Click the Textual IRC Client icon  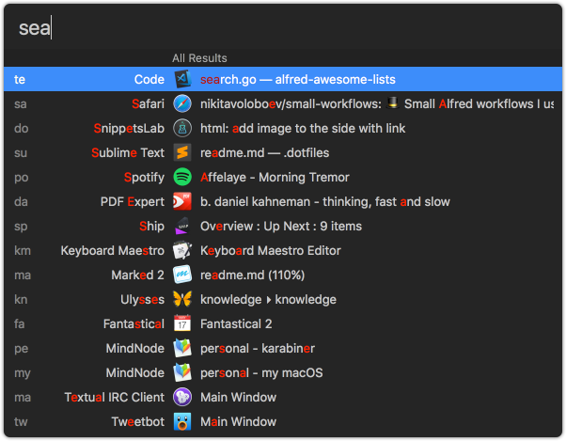[182, 397]
